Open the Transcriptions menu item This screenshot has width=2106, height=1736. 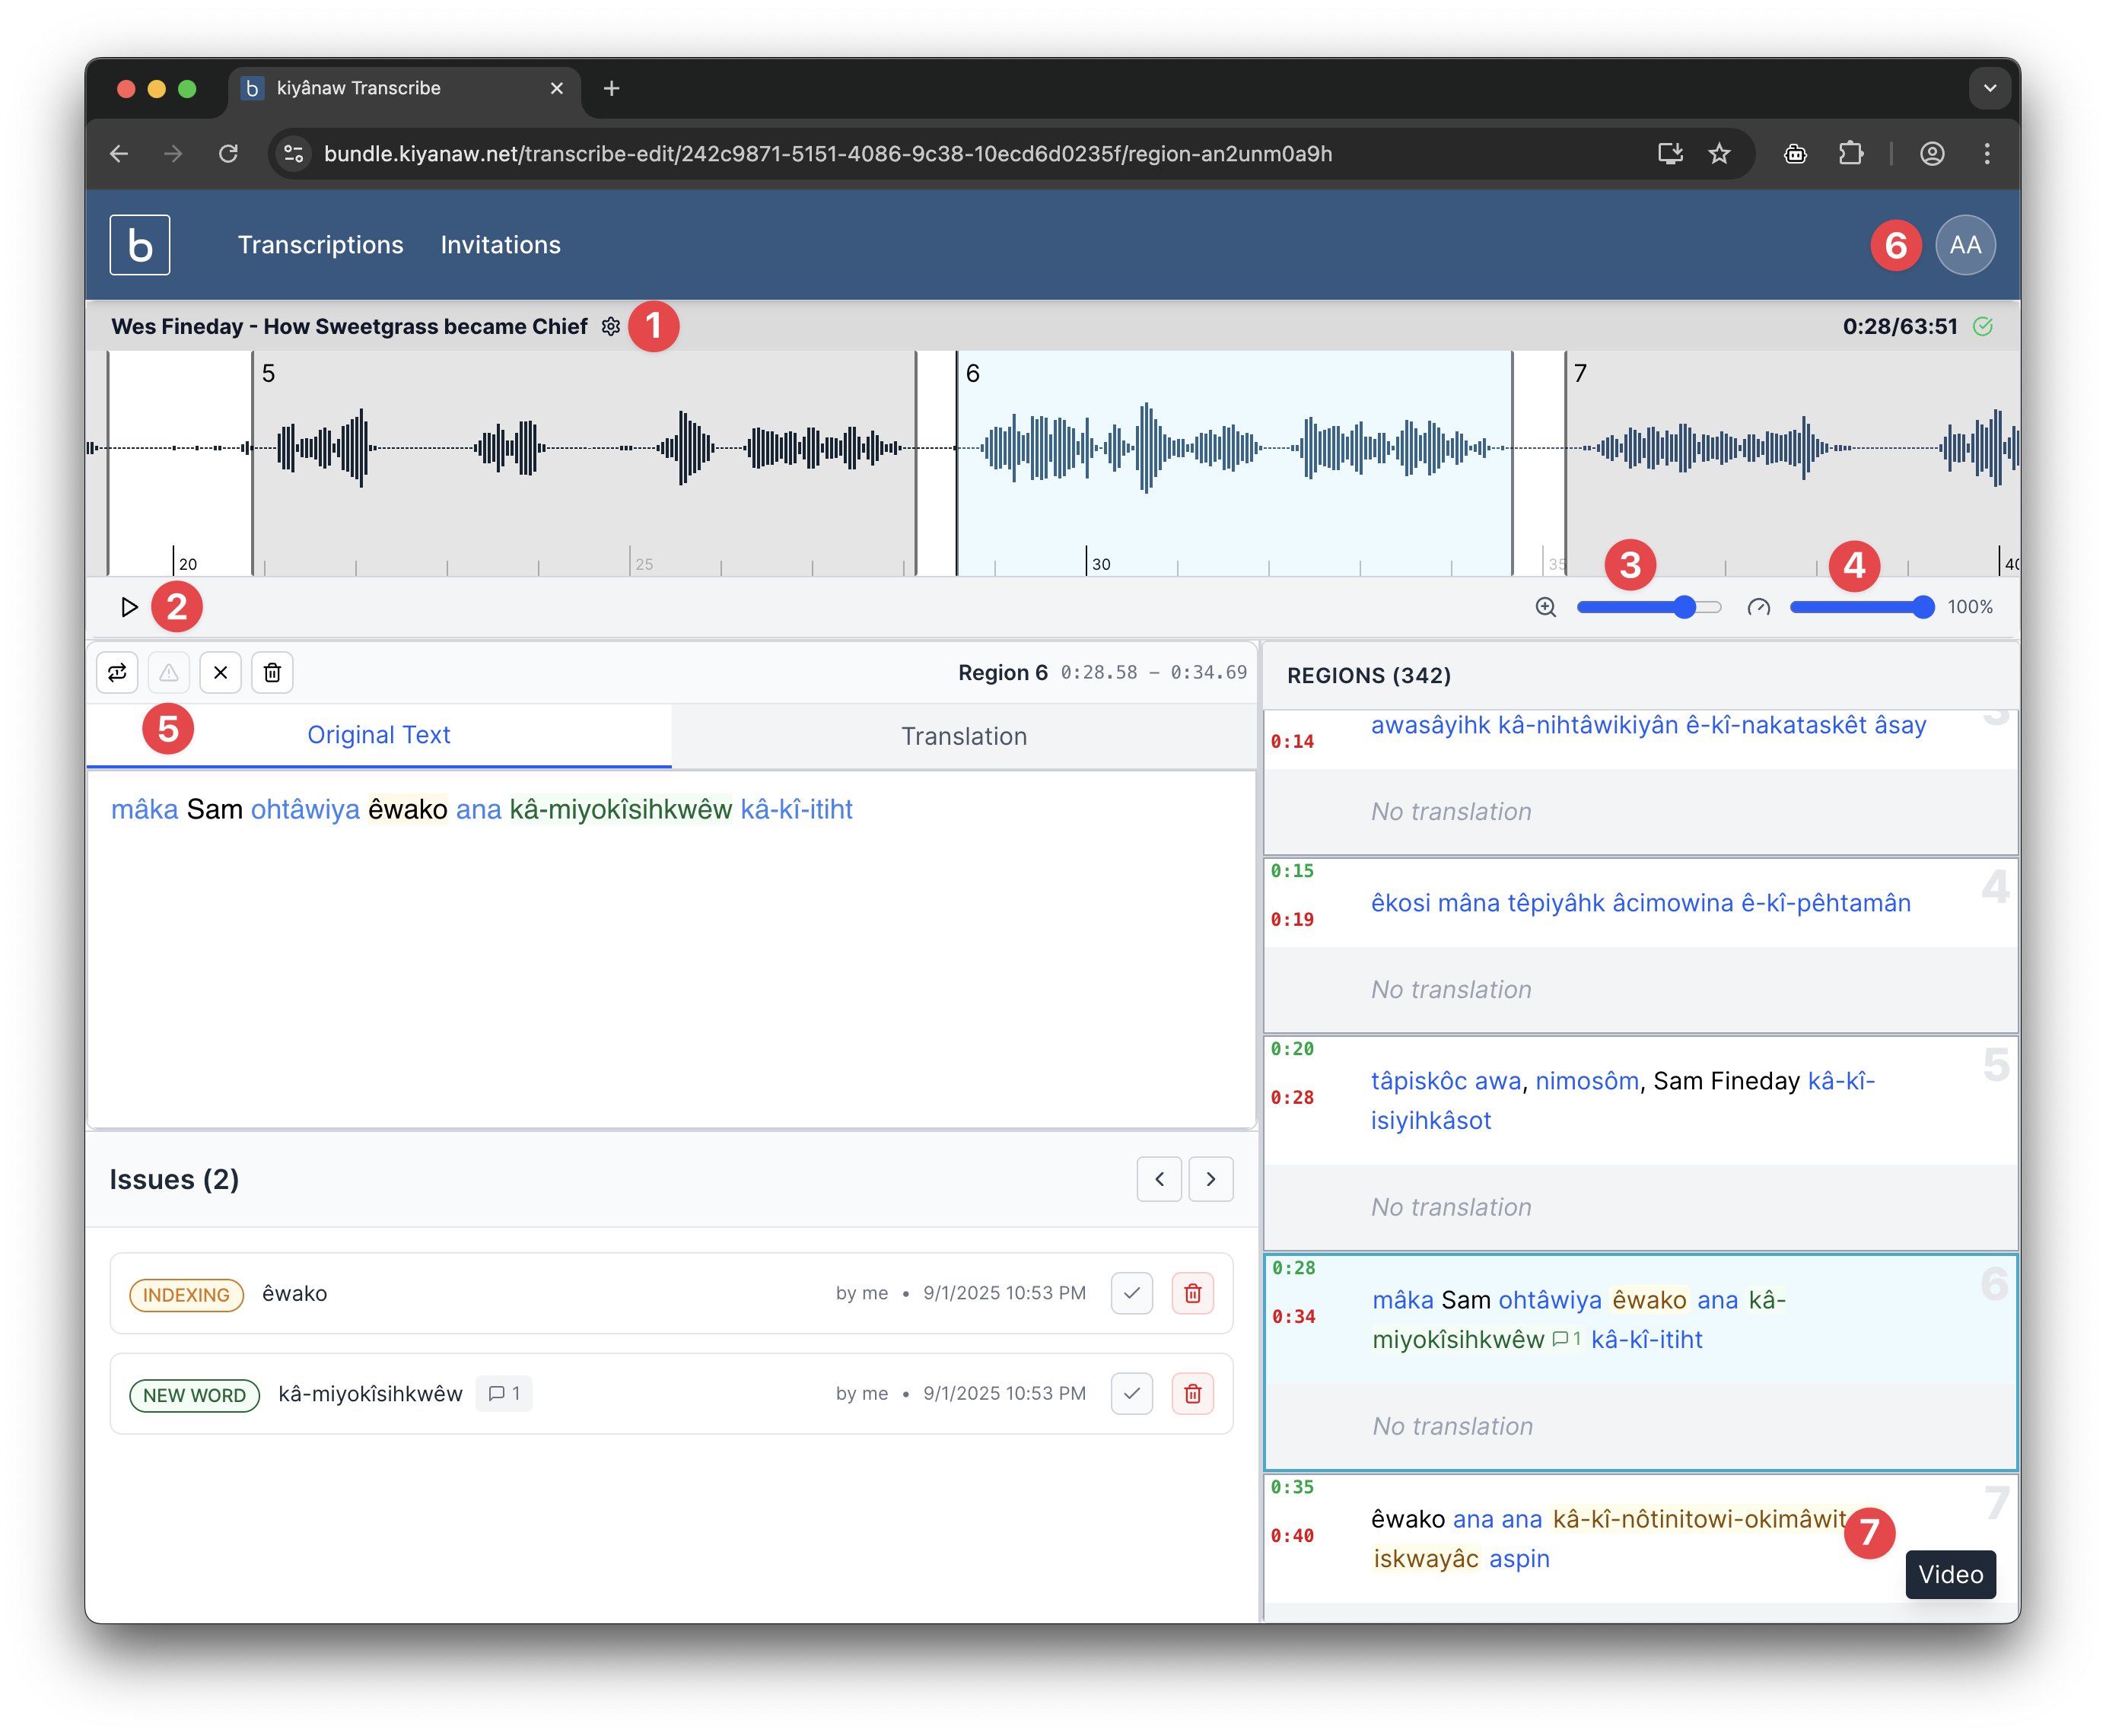click(321, 245)
